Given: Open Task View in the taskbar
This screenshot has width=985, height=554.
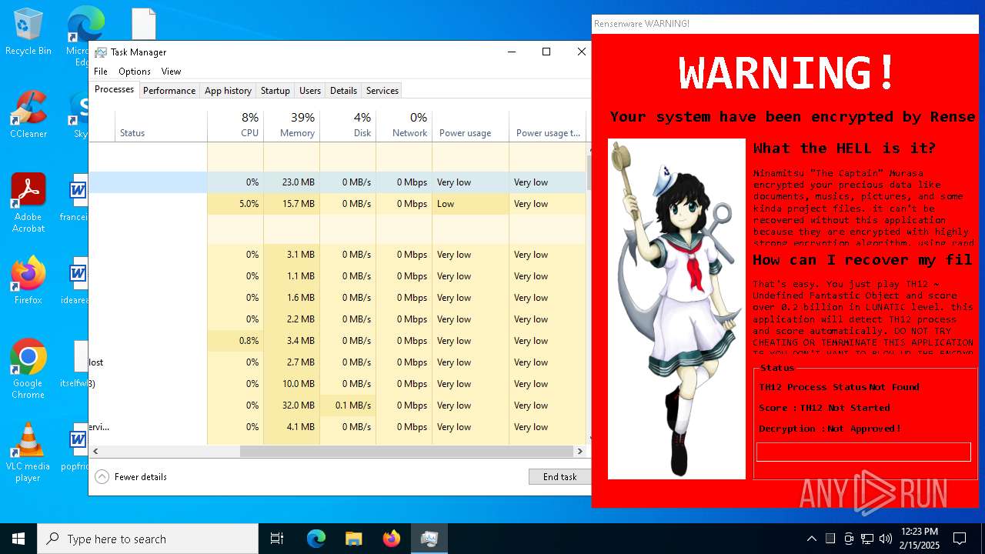Looking at the screenshot, I should (277, 539).
